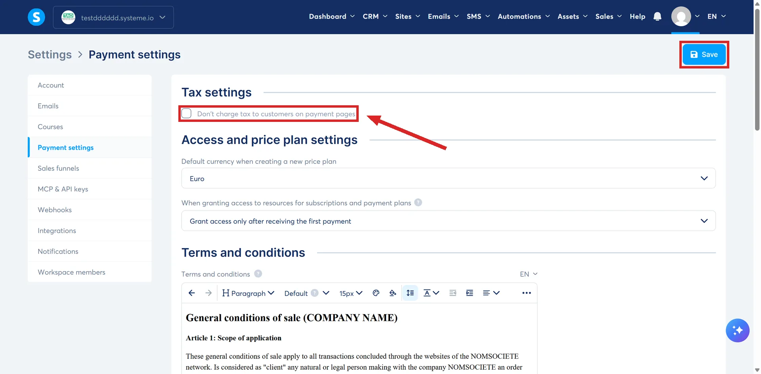Open the text line height option
The image size is (761, 374).
[431, 293]
